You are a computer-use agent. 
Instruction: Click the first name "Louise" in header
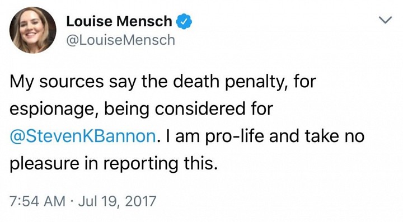90,21
